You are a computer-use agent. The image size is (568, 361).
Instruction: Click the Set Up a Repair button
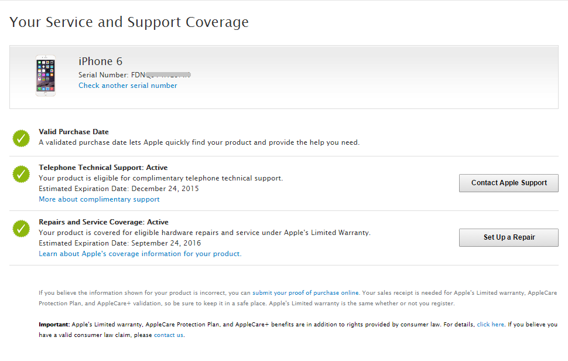pos(509,237)
